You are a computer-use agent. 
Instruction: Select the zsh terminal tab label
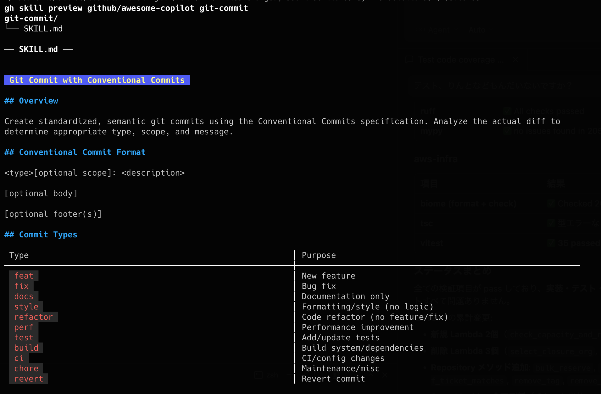coord(272,375)
